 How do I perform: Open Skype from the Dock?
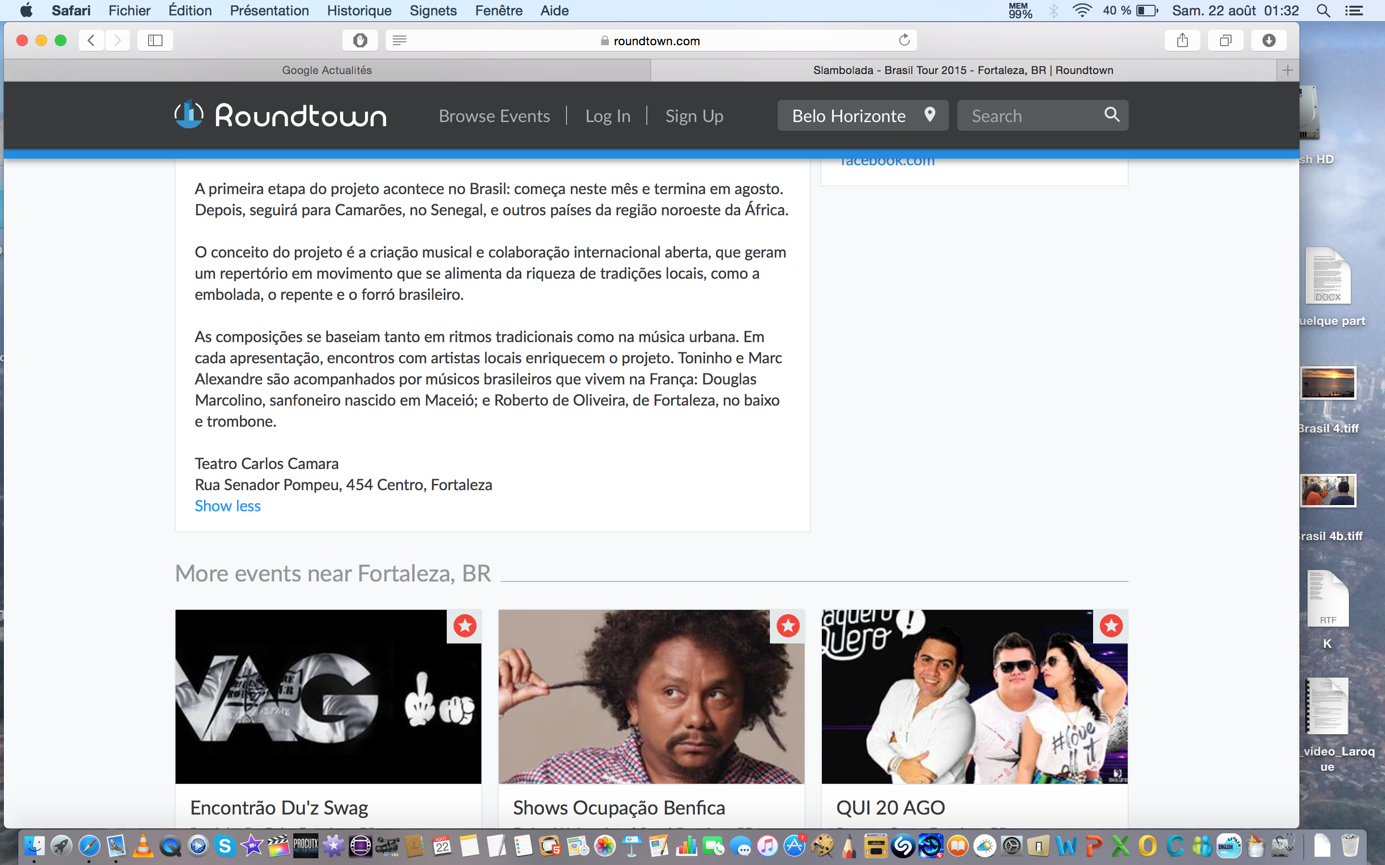pos(225,846)
